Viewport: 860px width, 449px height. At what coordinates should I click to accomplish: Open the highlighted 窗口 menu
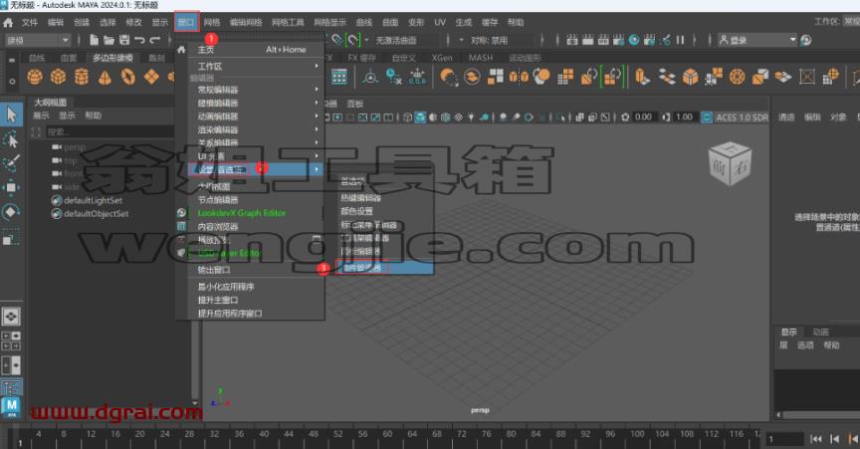[x=186, y=23]
